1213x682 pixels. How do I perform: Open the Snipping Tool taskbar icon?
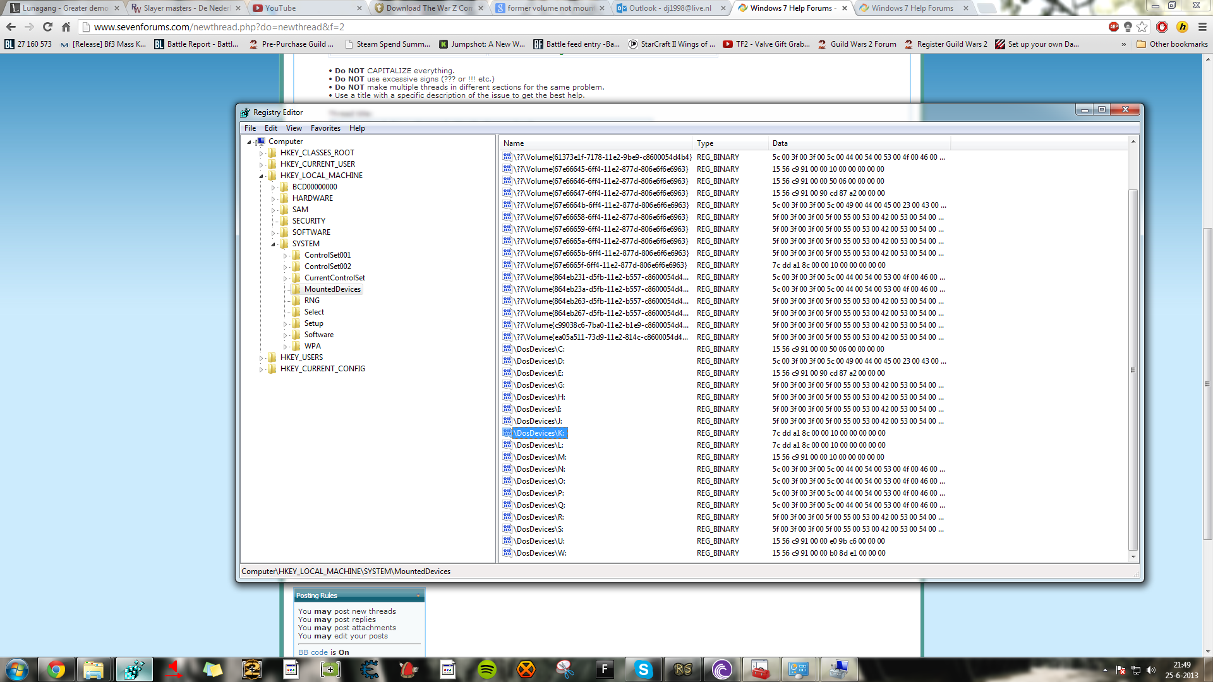click(x=565, y=669)
